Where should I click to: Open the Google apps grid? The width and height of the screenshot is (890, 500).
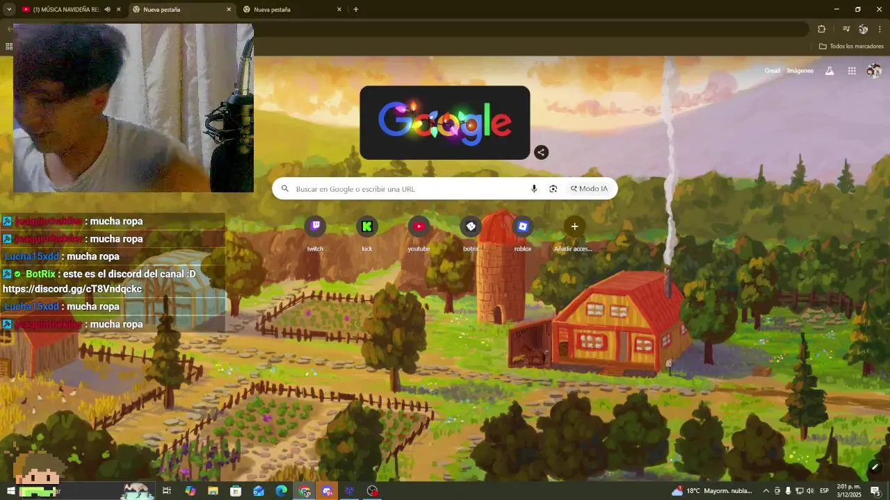(852, 71)
